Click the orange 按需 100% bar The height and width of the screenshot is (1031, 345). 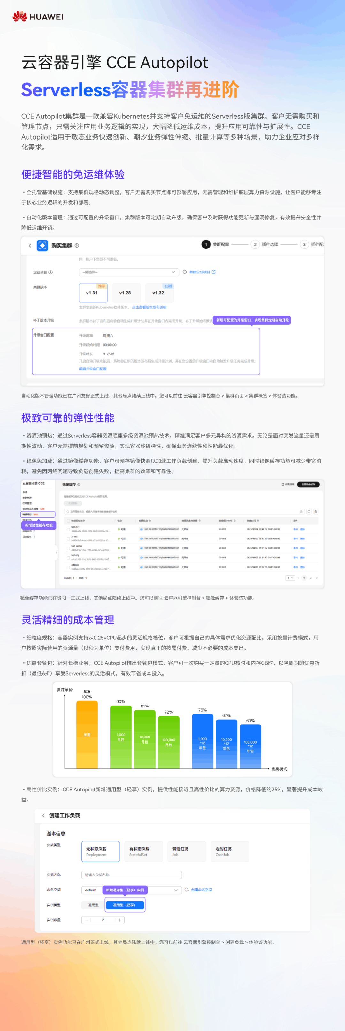[x=87, y=735]
